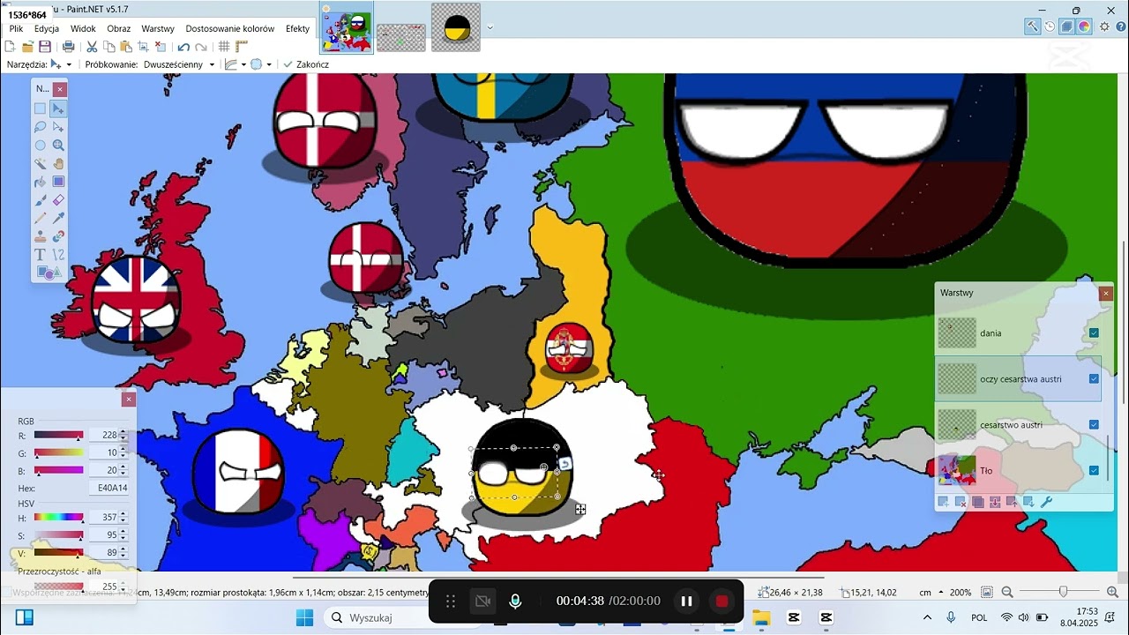Uncheck oczy cesarstwa austri layer visibility

tap(1094, 379)
